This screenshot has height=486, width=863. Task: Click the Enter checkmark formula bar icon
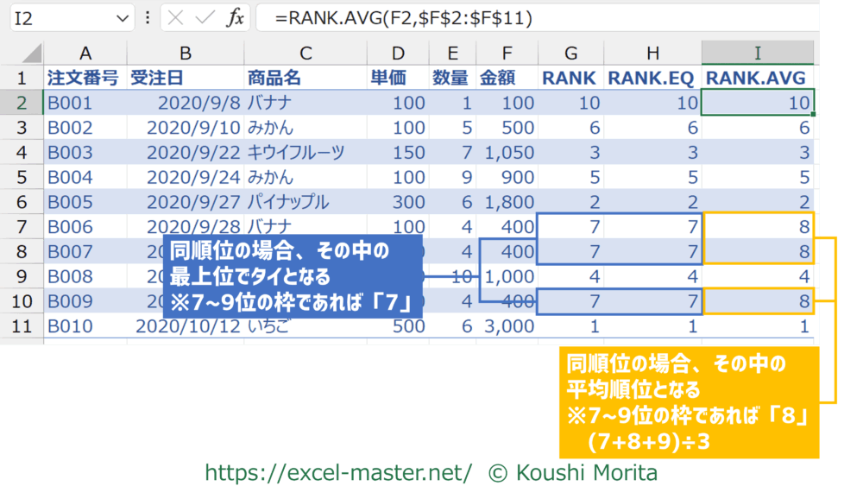[x=205, y=18]
